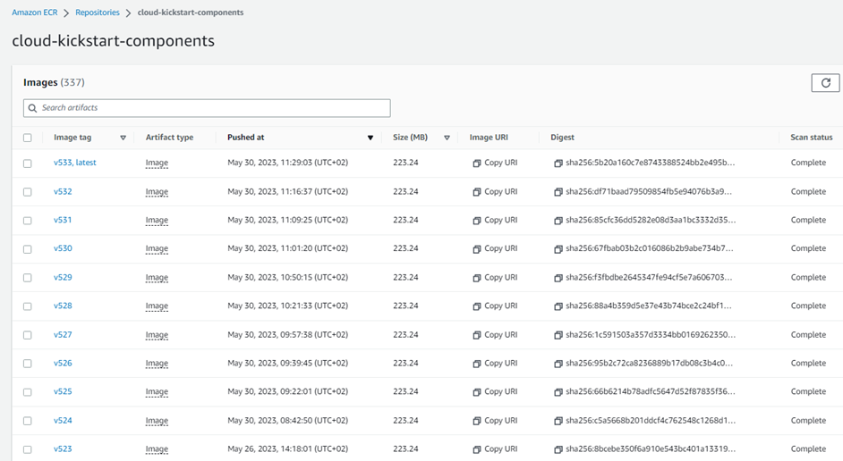Check the v527 image row
The image size is (843, 461).
(x=28, y=335)
